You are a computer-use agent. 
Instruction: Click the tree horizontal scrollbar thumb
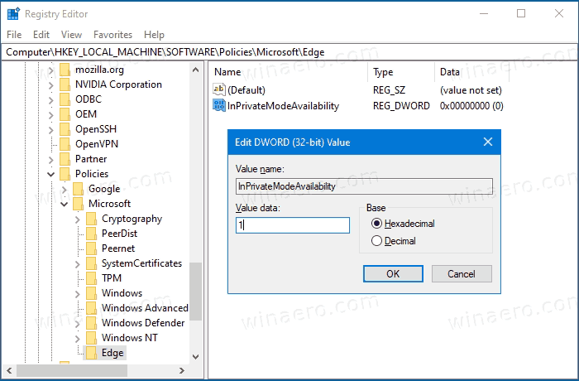click(72, 370)
